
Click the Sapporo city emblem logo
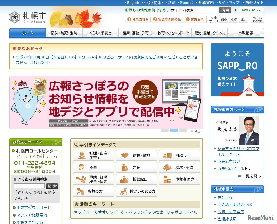click(15, 17)
